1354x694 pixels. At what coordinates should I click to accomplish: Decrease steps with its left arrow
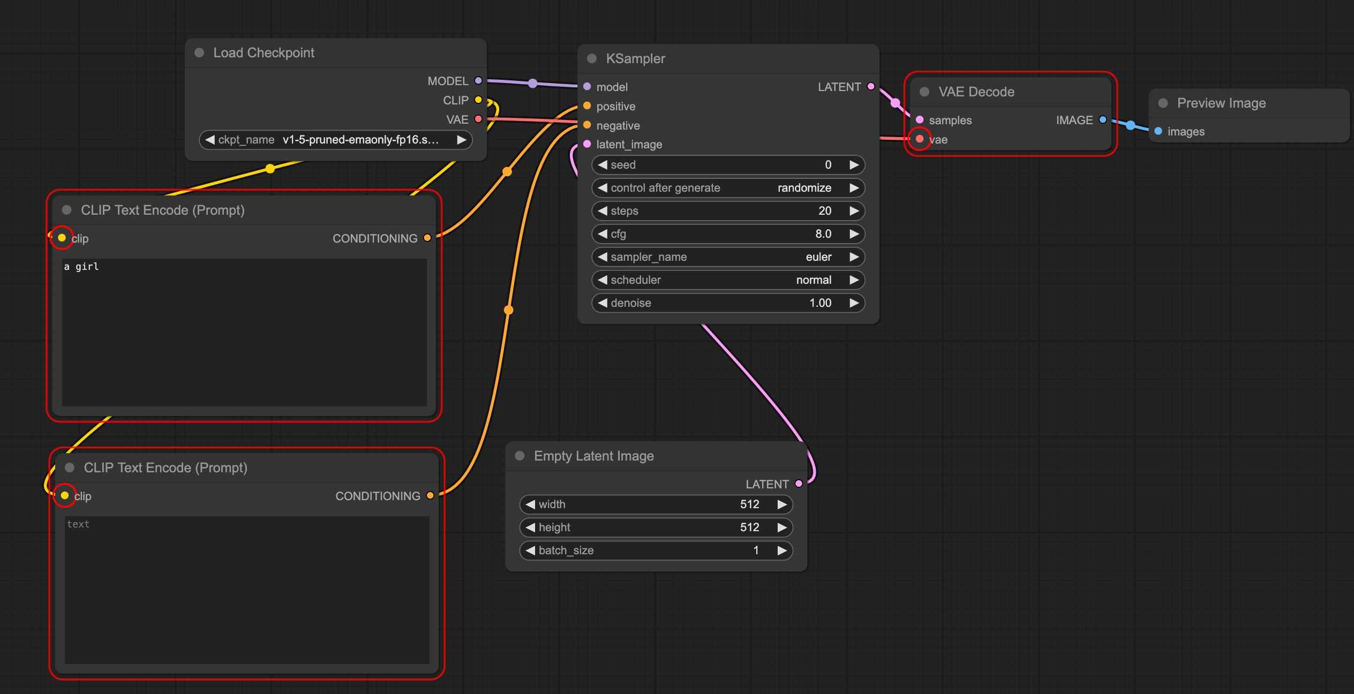pos(603,211)
